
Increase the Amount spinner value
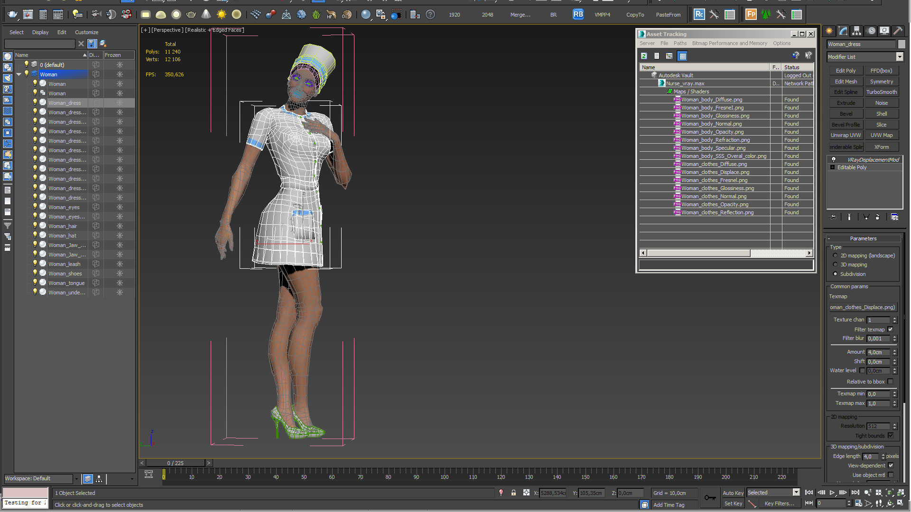[x=894, y=351]
